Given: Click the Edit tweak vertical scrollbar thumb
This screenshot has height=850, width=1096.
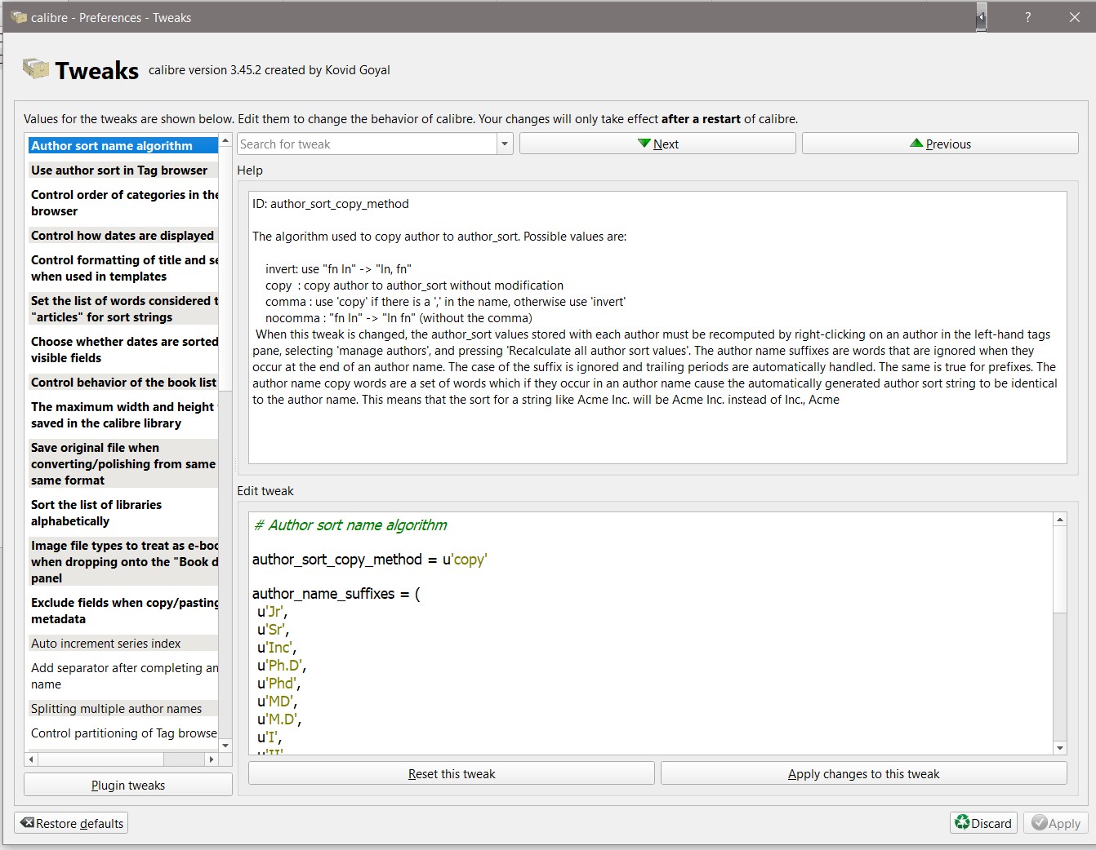Looking at the screenshot, I should coord(1060,569).
